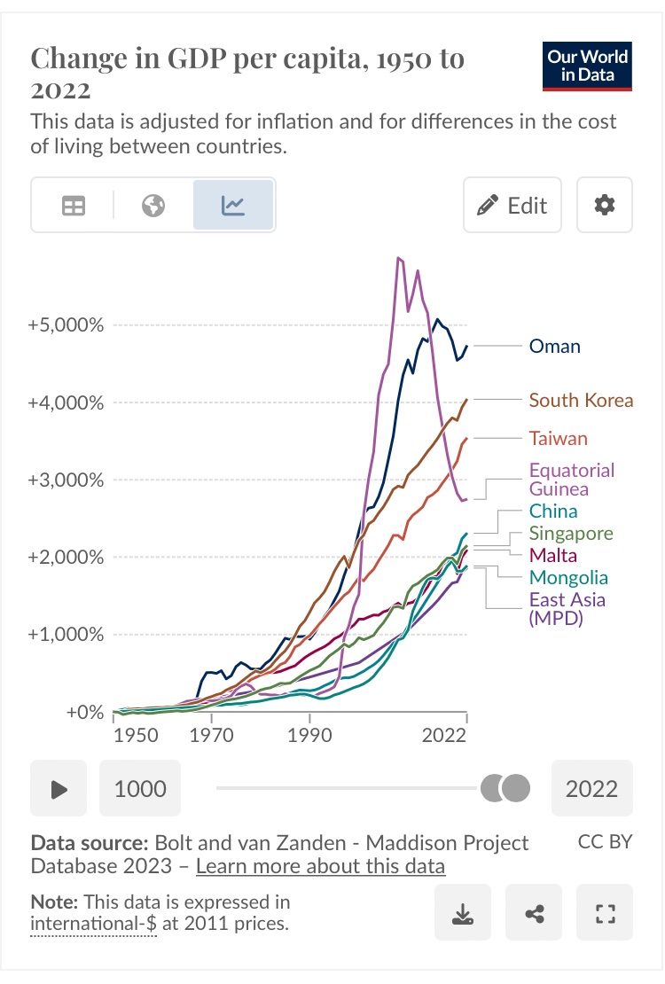Click the 2022 x-axis label

coord(444,735)
